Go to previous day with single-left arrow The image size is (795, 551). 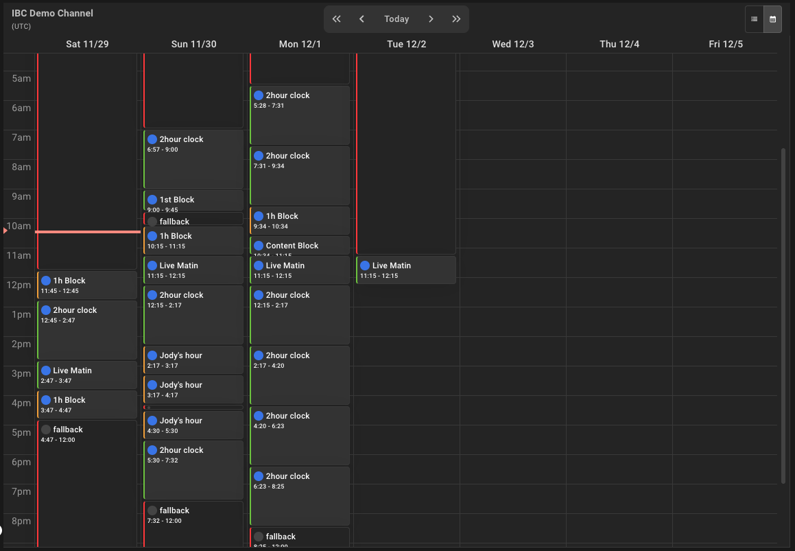[x=361, y=19]
